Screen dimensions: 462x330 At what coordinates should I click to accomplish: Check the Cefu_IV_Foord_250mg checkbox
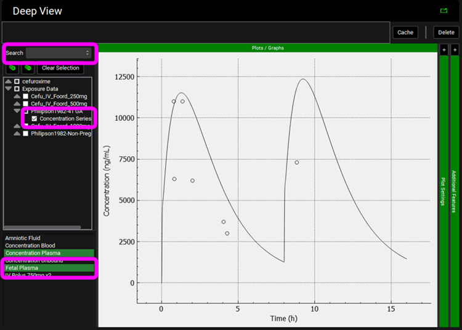[x=25, y=96]
